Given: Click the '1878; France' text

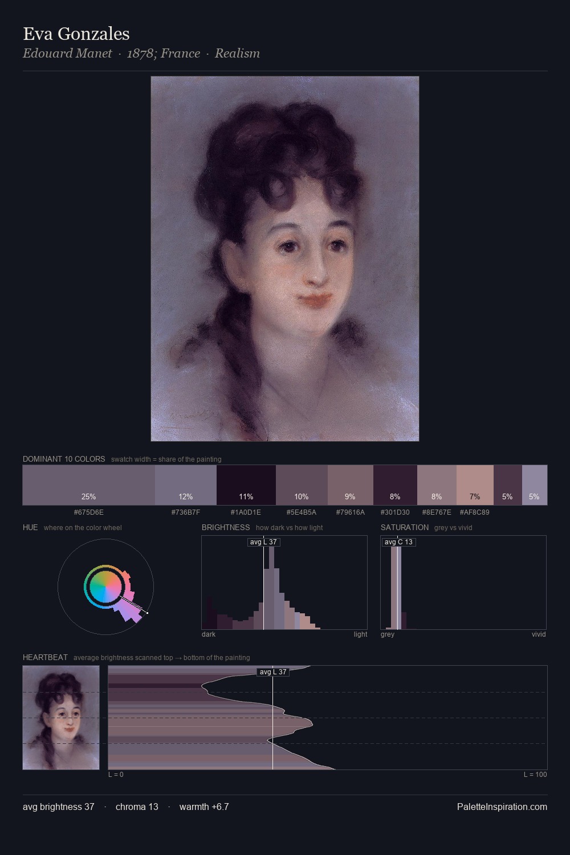Looking at the screenshot, I should (x=164, y=53).
